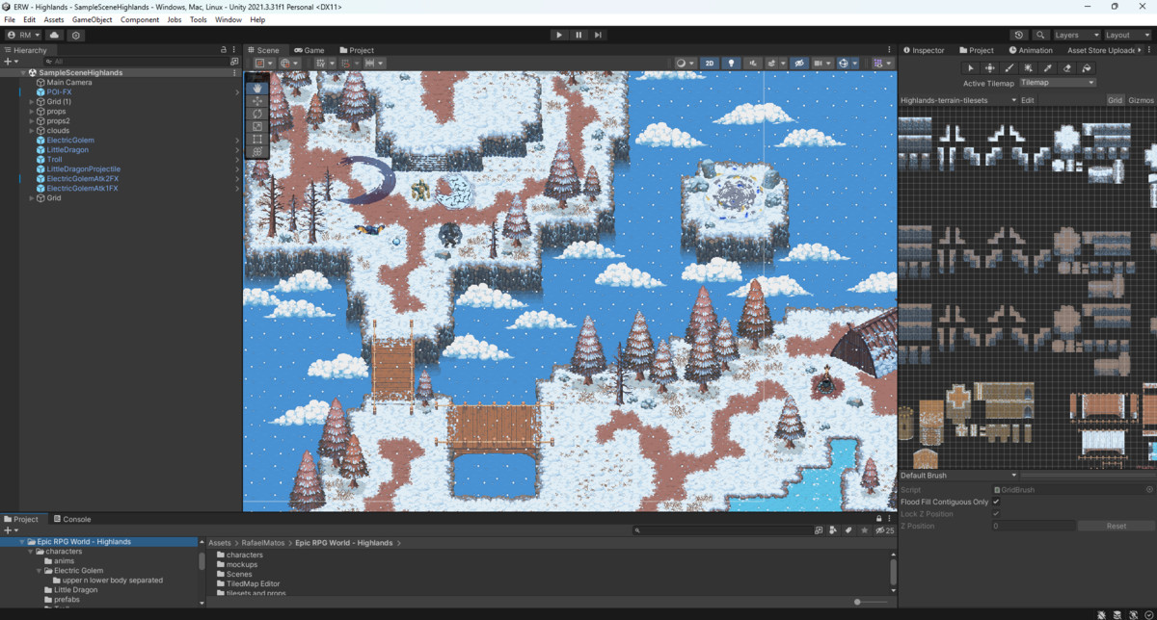Click Edit button in Tile Palette
Image resolution: width=1157 pixels, height=620 pixels.
pyautogui.click(x=1028, y=100)
